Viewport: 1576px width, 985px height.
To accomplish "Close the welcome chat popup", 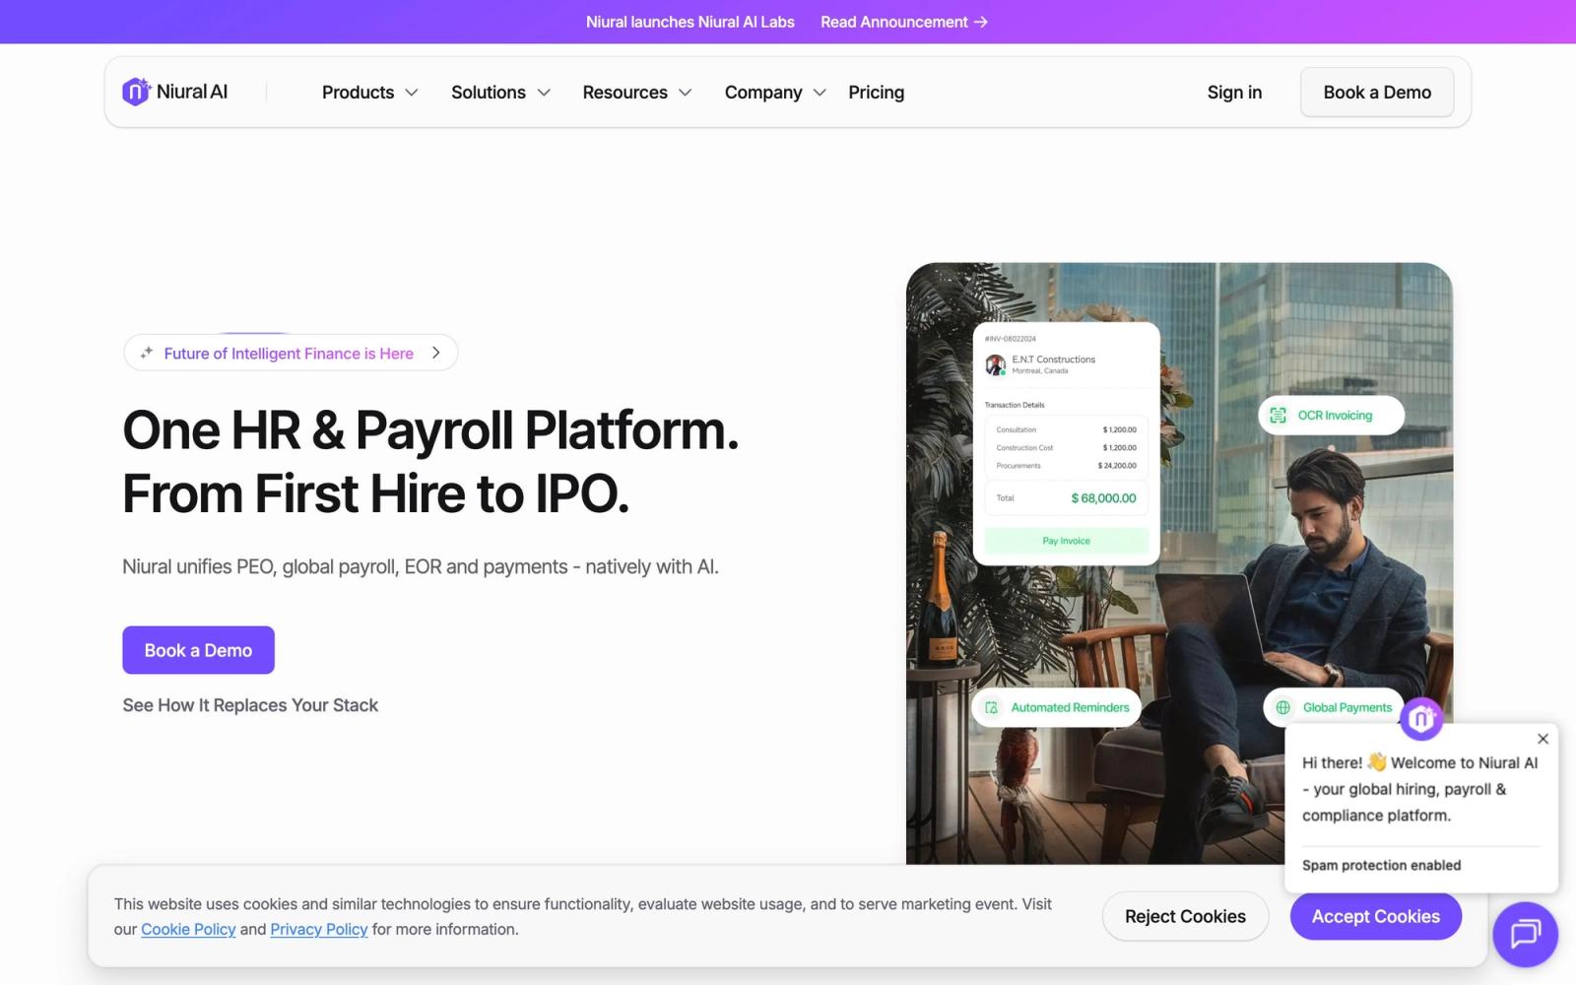I will (x=1543, y=739).
